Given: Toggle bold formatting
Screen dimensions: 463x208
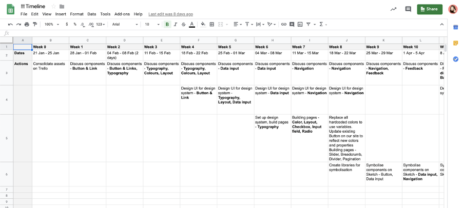Looking at the screenshot, I should pyautogui.click(x=167, y=24).
